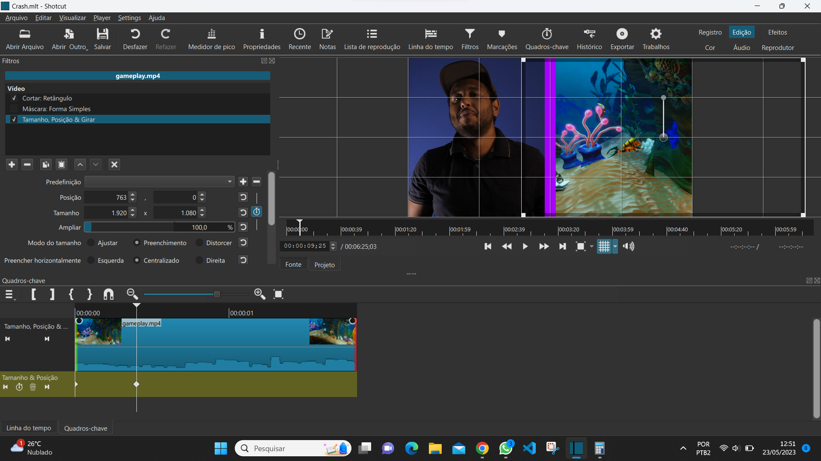This screenshot has height=461, width=821.
Task: Switch to bottom Linha do tempo tab
Action: tap(29, 428)
